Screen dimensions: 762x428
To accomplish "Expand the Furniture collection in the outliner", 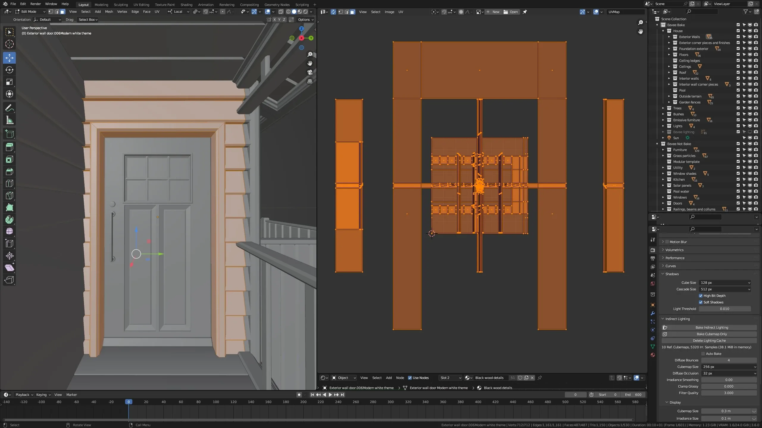I will (663, 150).
